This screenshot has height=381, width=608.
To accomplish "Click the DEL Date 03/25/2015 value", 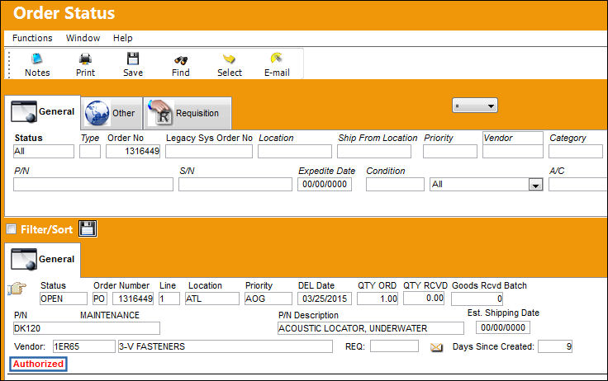I will (x=325, y=299).
